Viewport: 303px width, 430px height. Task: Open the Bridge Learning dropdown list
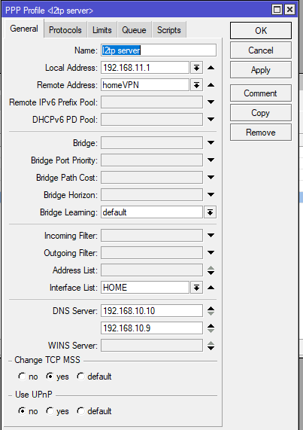[210, 212]
